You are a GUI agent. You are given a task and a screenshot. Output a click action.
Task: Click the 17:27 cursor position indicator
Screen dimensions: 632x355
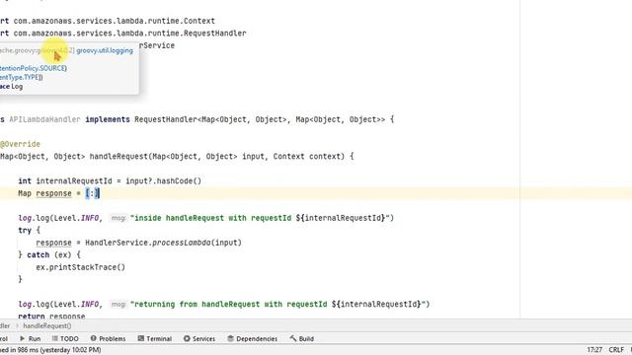[594, 350]
